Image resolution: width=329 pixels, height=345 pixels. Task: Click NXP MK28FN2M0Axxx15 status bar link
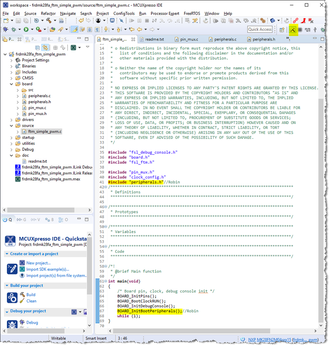(270, 340)
